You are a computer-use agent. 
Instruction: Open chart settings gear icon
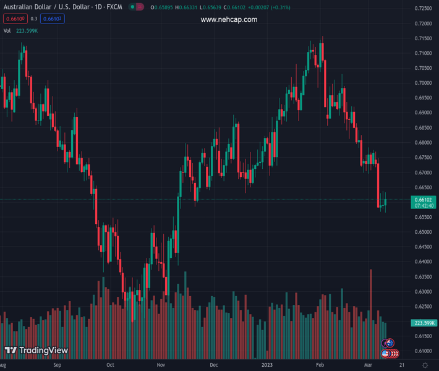click(425, 365)
